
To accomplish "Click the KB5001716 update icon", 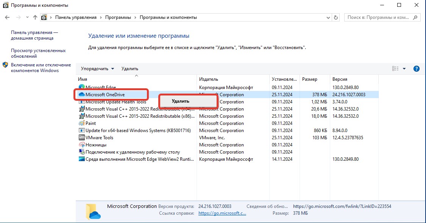I will pos(81,131).
